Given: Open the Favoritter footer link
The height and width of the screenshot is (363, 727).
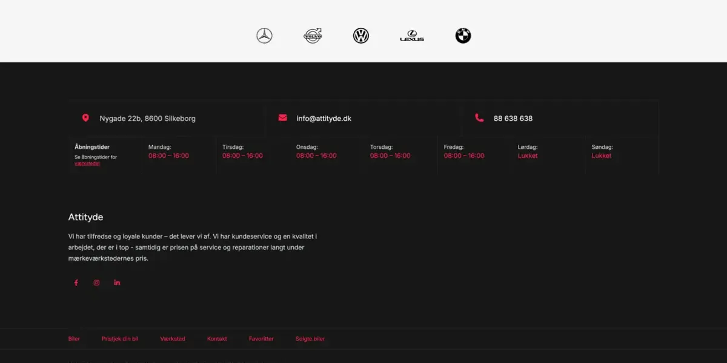Looking at the screenshot, I should point(261,339).
